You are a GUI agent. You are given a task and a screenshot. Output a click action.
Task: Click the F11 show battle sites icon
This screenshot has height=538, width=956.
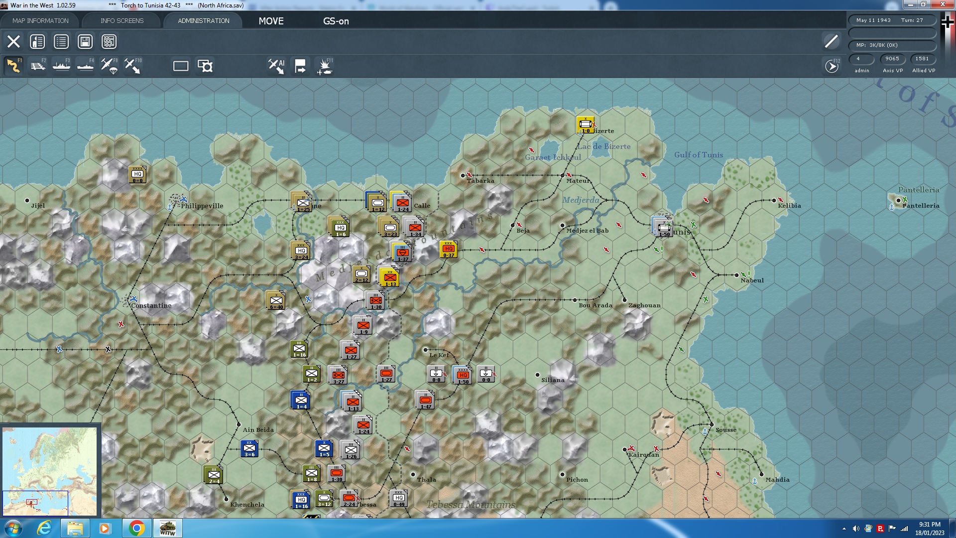click(325, 66)
